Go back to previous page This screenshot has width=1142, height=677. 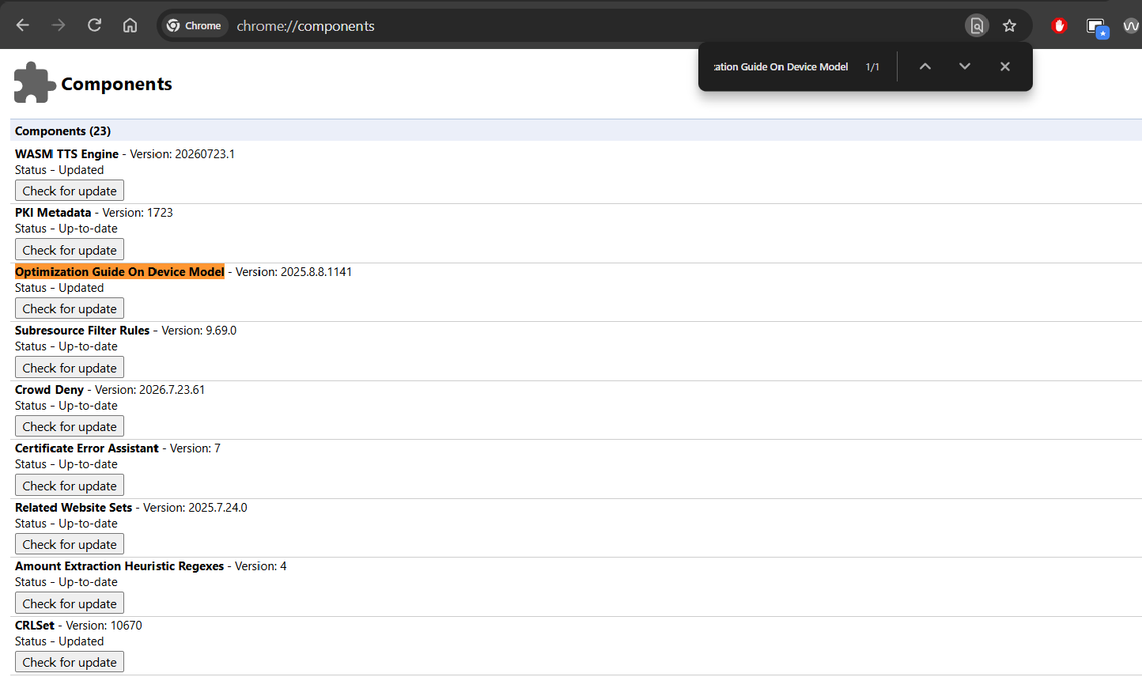click(x=23, y=25)
